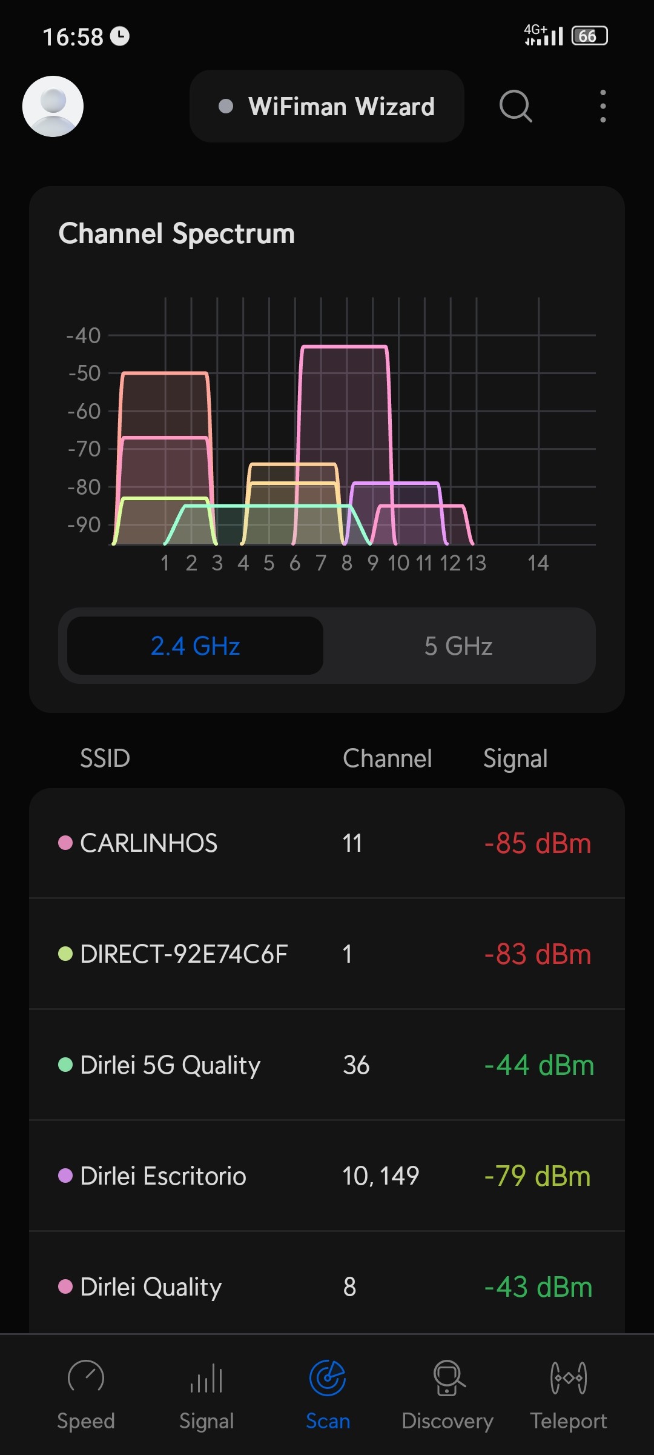The image size is (654, 1455).
Task: Tap CARLINHOS pink color dot
Action: pyautogui.click(x=65, y=843)
